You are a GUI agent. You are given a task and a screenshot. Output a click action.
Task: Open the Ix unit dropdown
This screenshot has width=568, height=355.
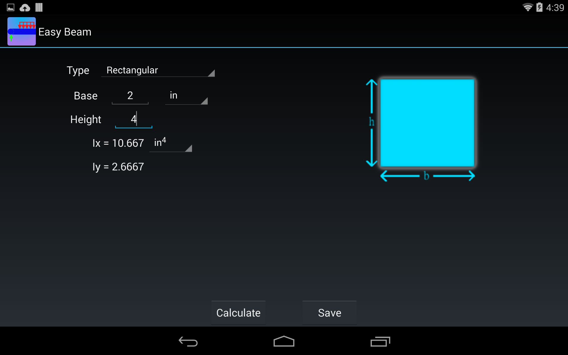click(x=170, y=144)
